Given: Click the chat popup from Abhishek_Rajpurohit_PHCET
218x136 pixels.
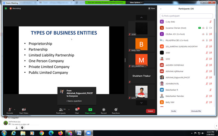Looking at the screenshot, I should [x=77, y=96].
